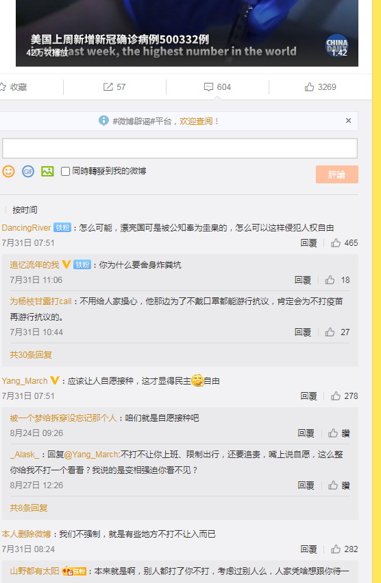
Task: Dismiss the 微博辟谣 notice banner
Action: pyautogui.click(x=348, y=120)
